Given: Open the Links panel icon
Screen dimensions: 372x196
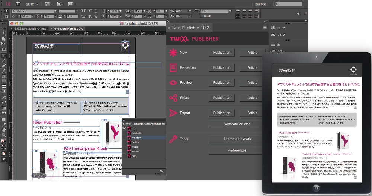Looking at the screenshot, I should [273, 35].
